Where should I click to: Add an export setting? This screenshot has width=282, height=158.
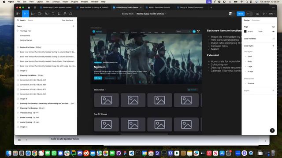coord(273,91)
